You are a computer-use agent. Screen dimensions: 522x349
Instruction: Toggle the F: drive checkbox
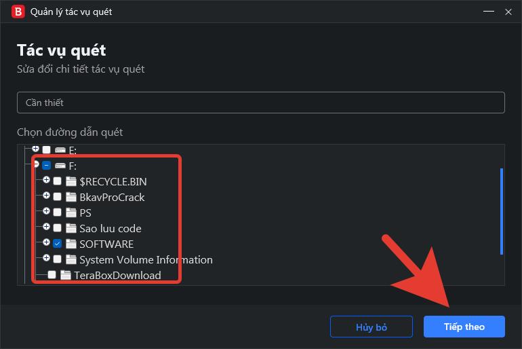click(47, 165)
